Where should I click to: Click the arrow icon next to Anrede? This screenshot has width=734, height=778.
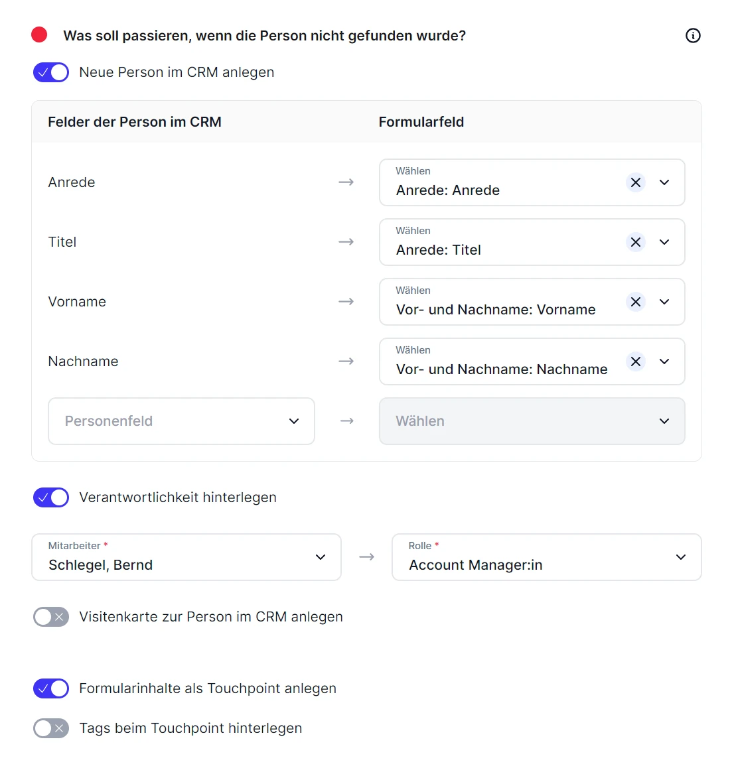click(346, 182)
